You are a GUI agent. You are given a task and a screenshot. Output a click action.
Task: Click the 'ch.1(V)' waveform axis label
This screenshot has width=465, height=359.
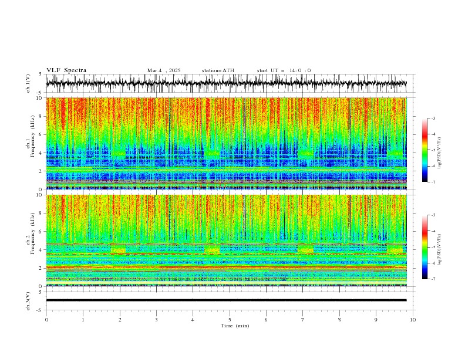(x=28, y=83)
